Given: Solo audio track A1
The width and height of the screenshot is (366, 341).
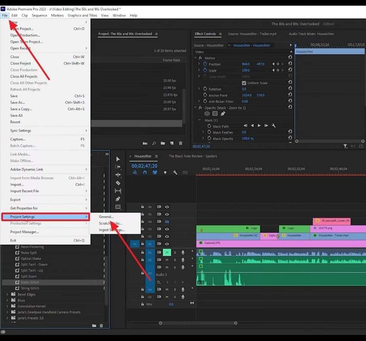Looking at the screenshot, I should coord(174,253).
